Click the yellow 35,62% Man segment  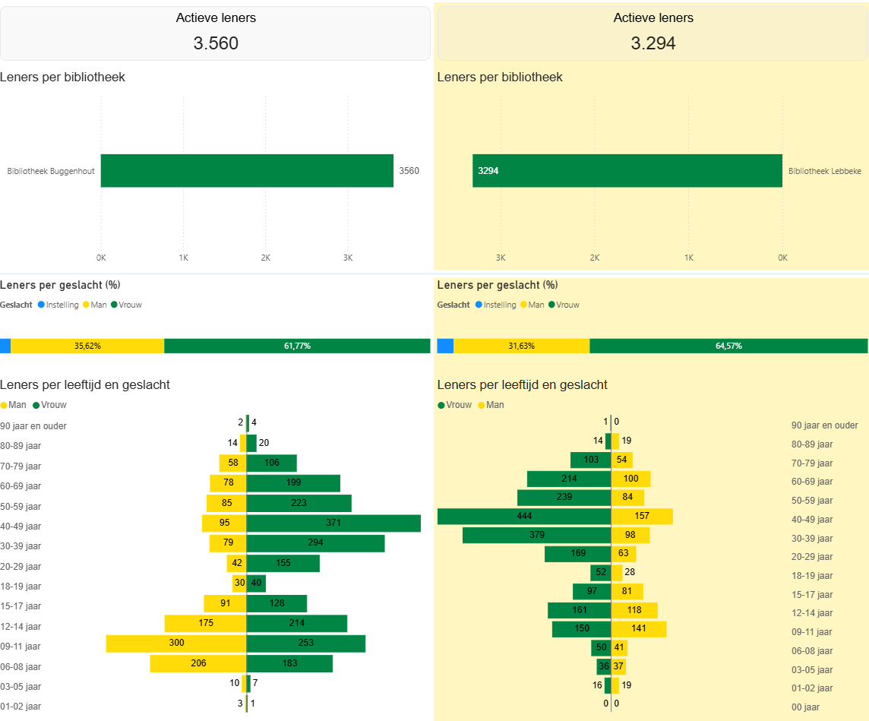coord(87,346)
